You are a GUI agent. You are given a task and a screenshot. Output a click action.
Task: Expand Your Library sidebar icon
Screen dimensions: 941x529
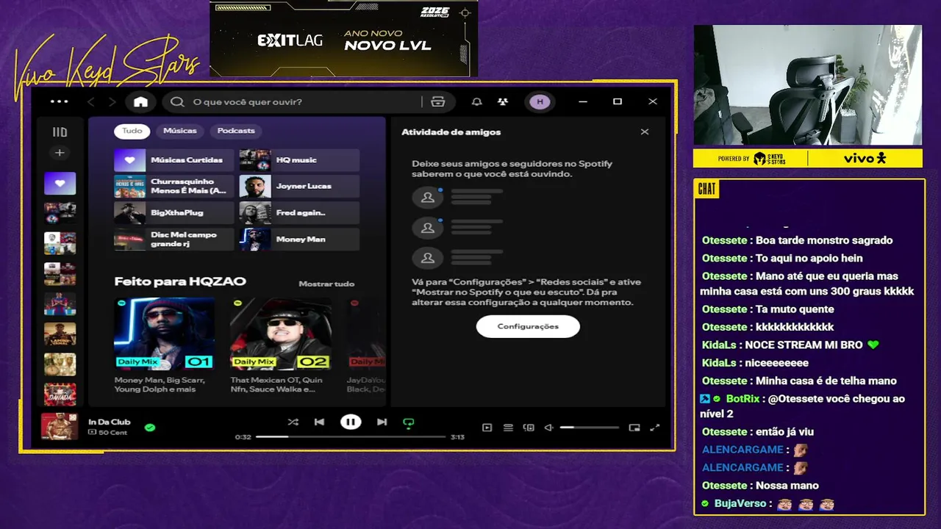60,132
